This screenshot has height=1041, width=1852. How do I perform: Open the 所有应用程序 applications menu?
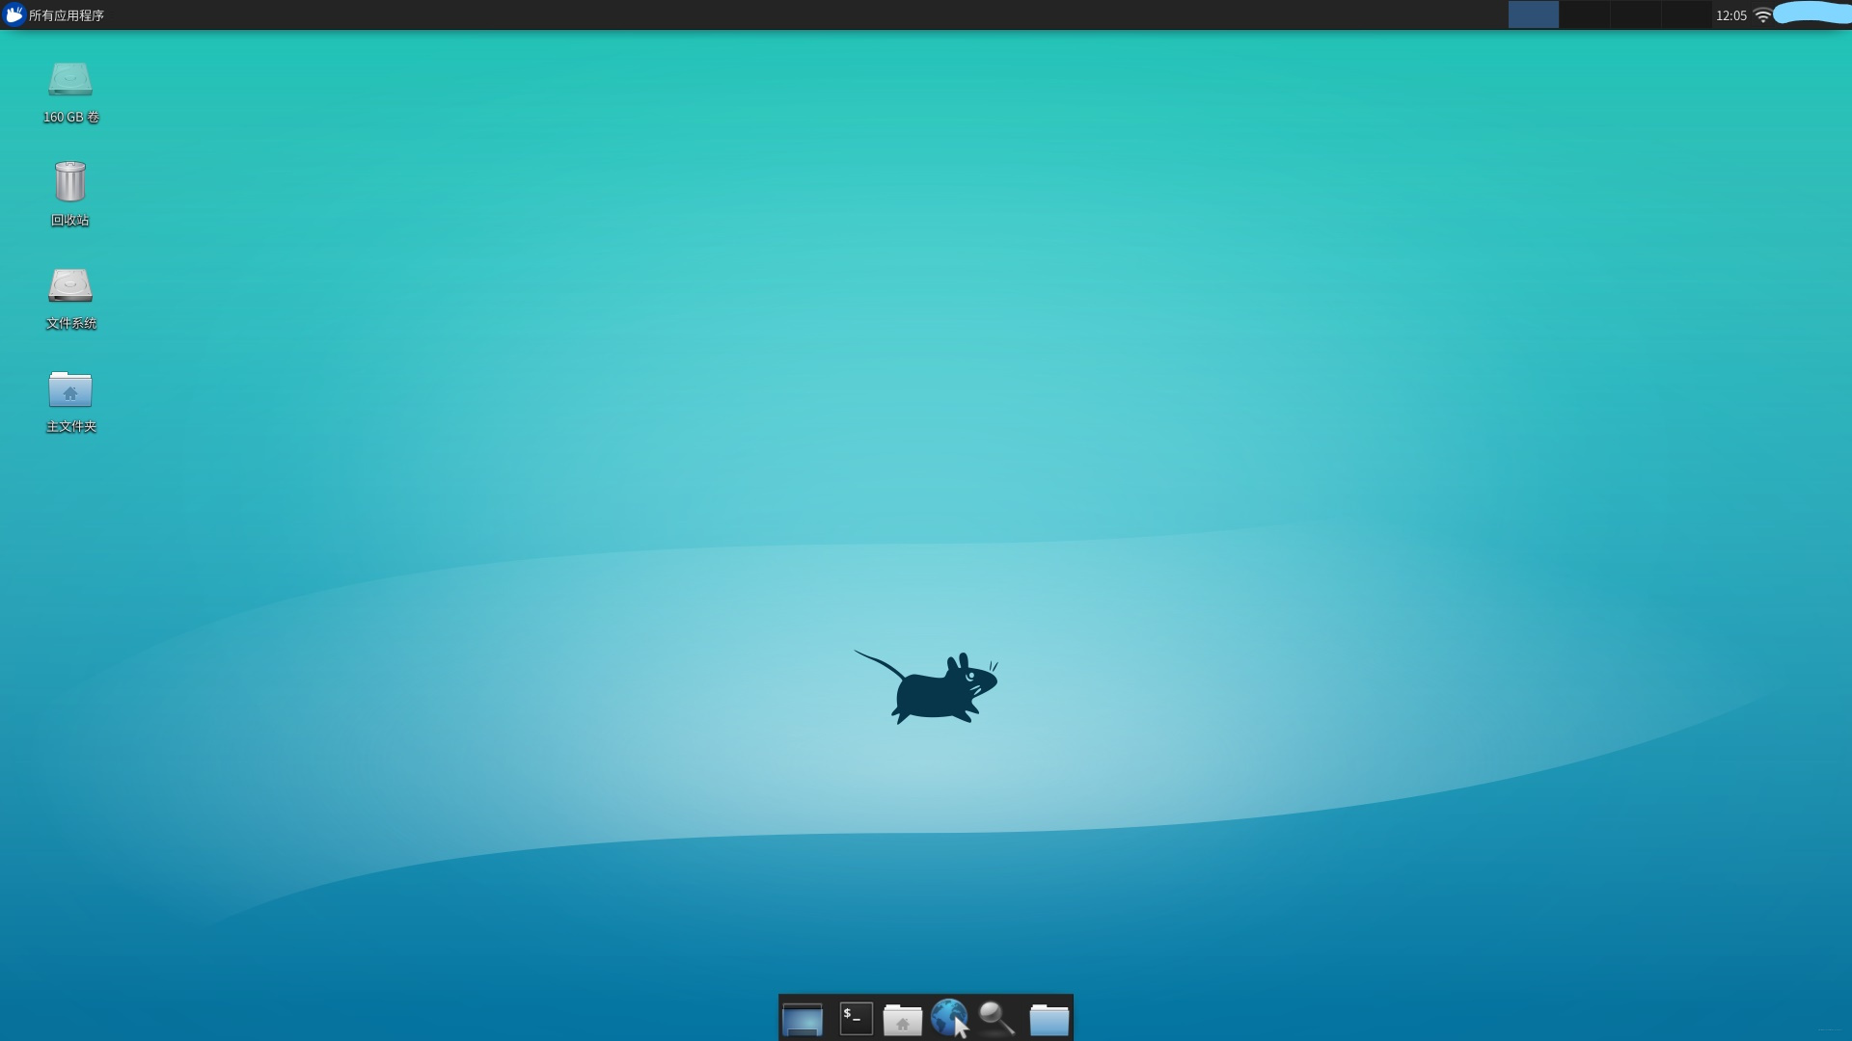(x=66, y=15)
